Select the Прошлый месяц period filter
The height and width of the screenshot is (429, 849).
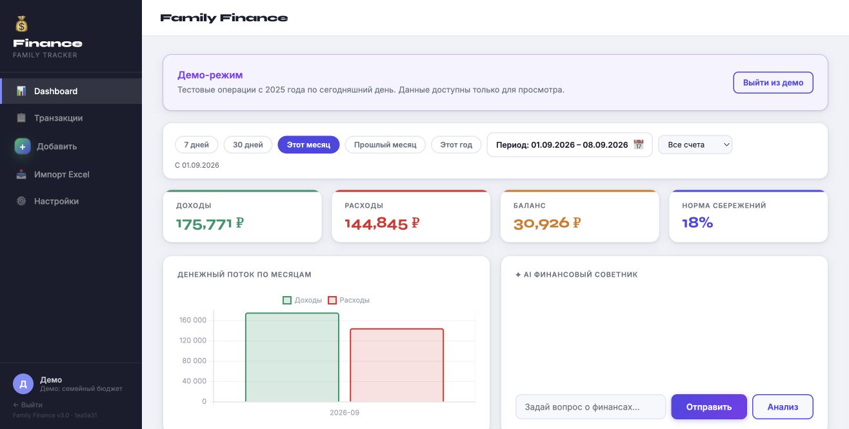point(385,145)
